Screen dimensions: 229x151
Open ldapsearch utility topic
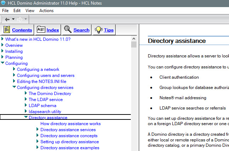[x=45, y=112]
